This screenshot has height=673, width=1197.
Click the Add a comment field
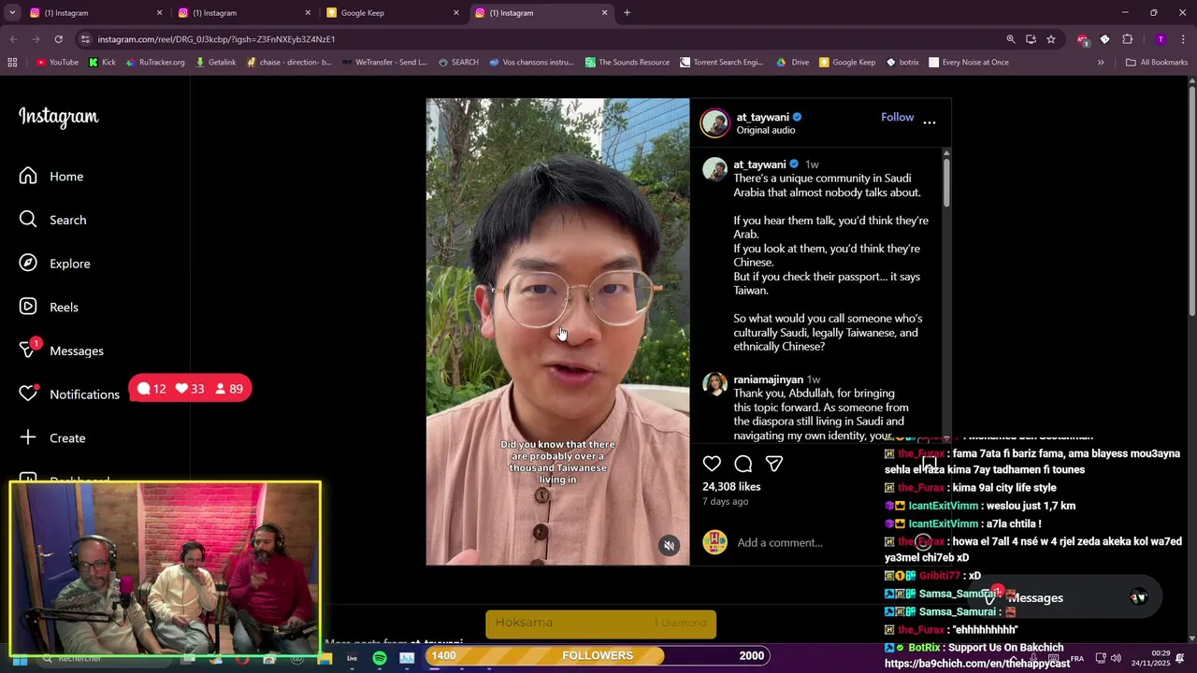tap(780, 542)
